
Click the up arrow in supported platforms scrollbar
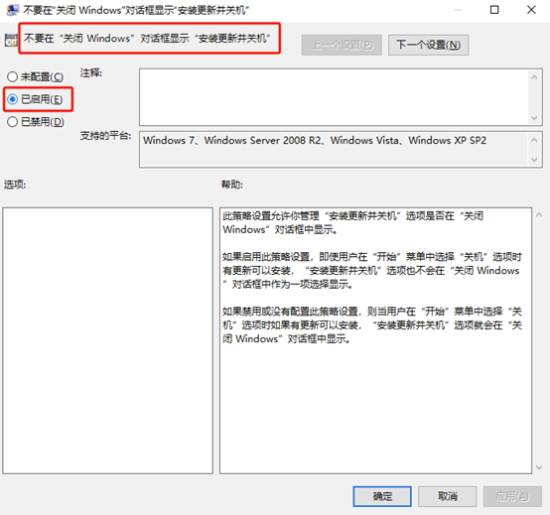click(x=534, y=140)
